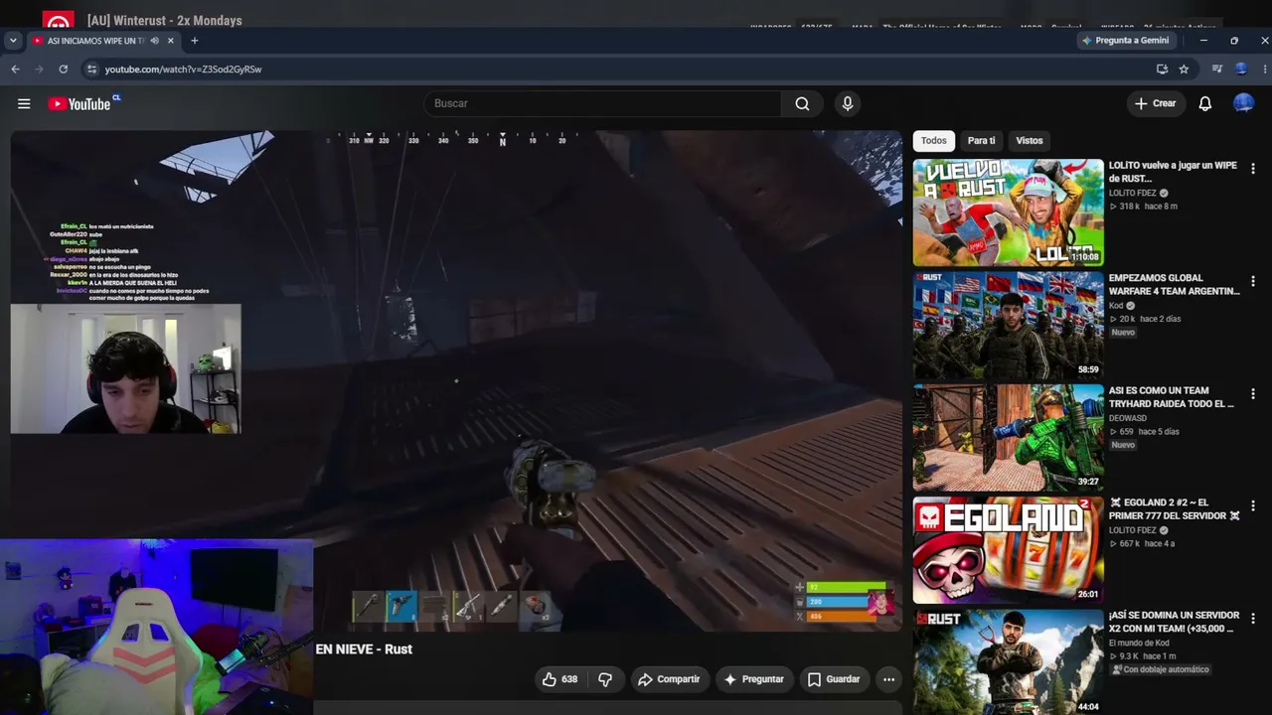Open title ¡ASÍ SE DOMINA UN SERVIDOR

[1174, 622]
